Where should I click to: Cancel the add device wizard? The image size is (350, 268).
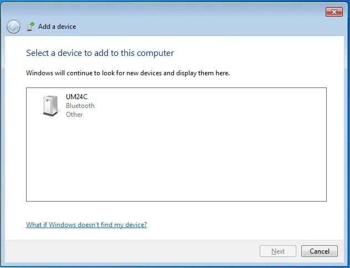pos(320,251)
